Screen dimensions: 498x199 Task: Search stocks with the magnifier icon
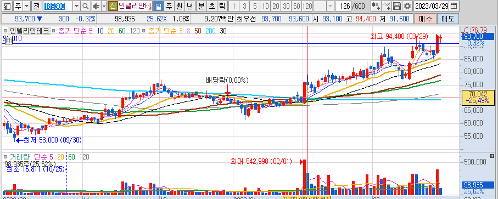[x=86, y=5]
